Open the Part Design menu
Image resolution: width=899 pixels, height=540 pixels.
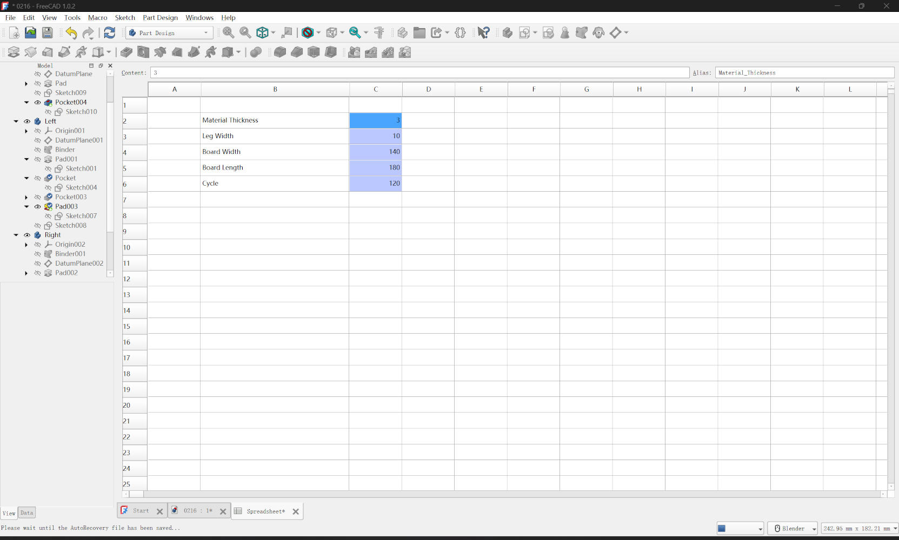(x=160, y=18)
